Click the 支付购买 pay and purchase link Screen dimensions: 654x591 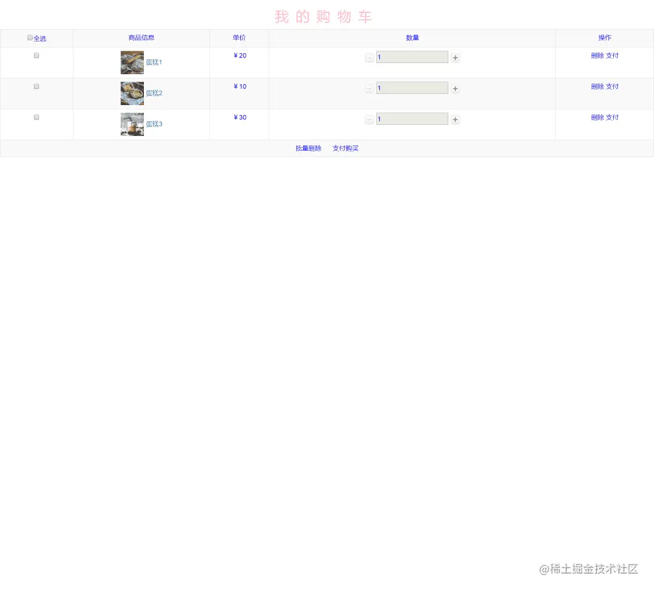[x=345, y=148]
